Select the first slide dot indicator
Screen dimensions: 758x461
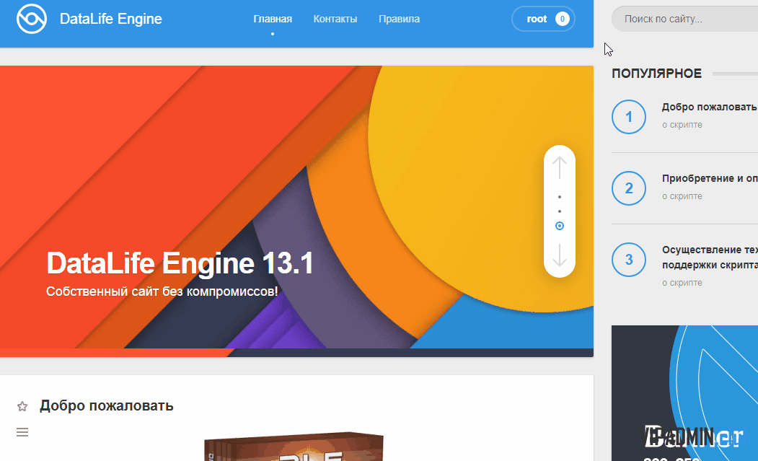coord(560,197)
